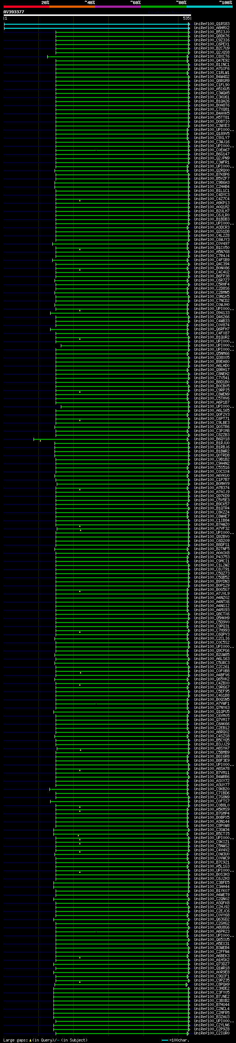Click hit UniRef100_P43753

coord(211,557)
